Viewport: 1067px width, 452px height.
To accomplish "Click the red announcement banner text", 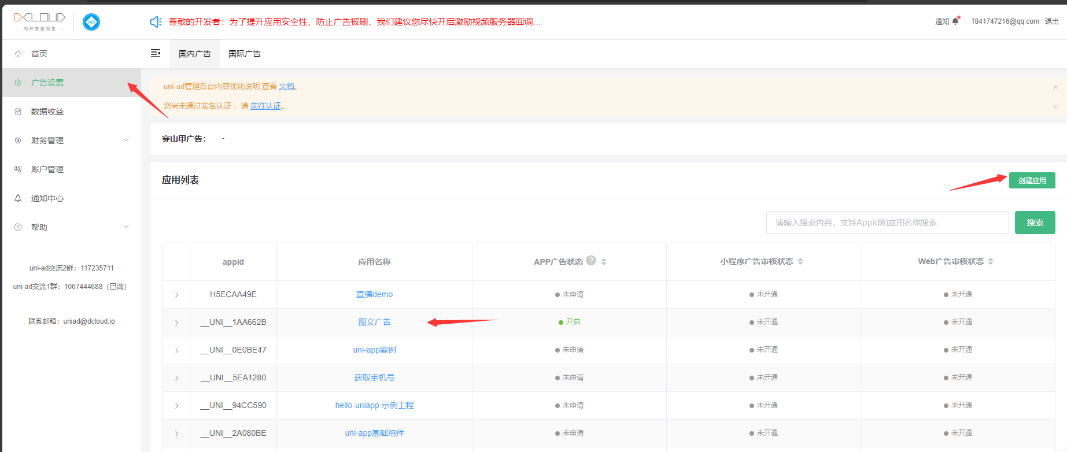I will (x=355, y=21).
